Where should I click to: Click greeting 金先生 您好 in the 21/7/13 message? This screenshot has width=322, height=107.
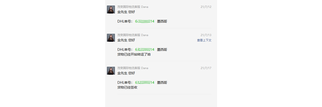click(x=126, y=40)
